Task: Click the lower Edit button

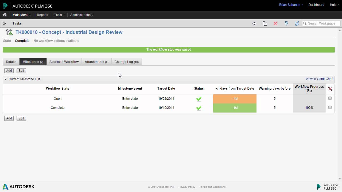Action: [x=21, y=118]
